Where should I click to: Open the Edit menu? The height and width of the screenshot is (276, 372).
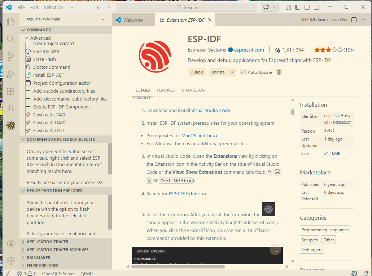tap(34, 7)
